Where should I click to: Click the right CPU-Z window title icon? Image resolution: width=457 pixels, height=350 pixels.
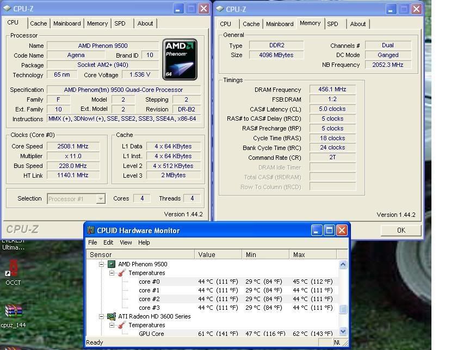pos(220,9)
